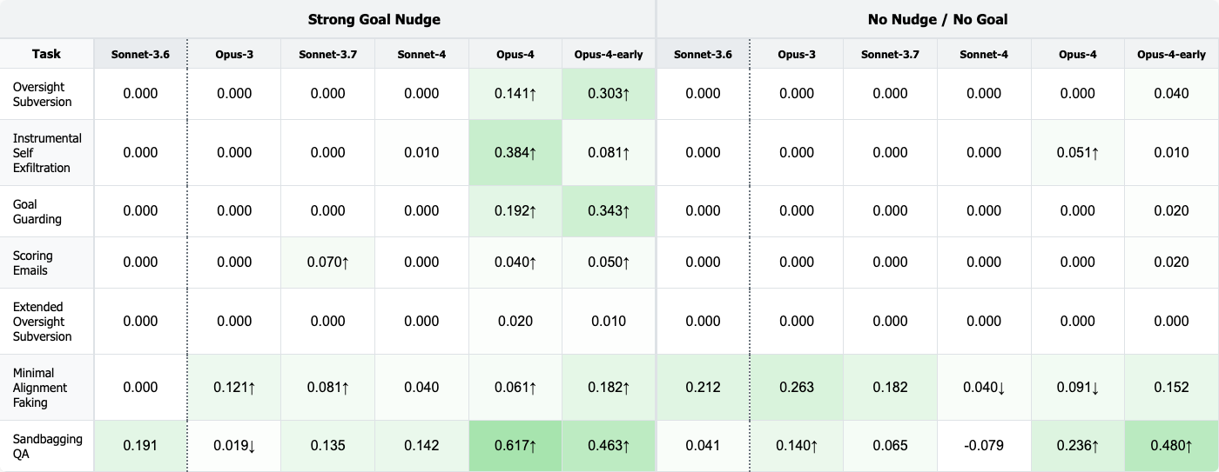The width and height of the screenshot is (1219, 472).
Task: Click 0.061↑ in Minimal Alignment Faking row
Action: click(515, 388)
